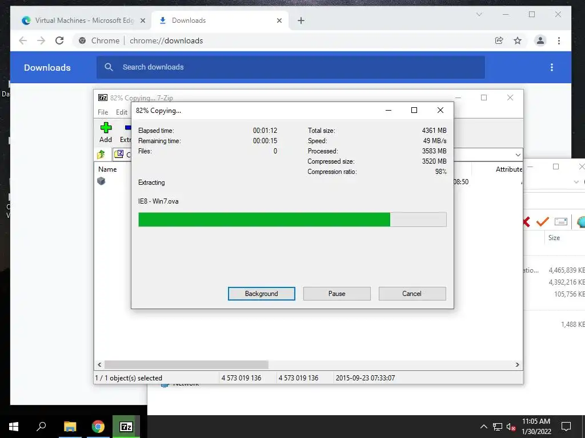Go back in Chrome
The height and width of the screenshot is (438, 585).
[23, 40]
